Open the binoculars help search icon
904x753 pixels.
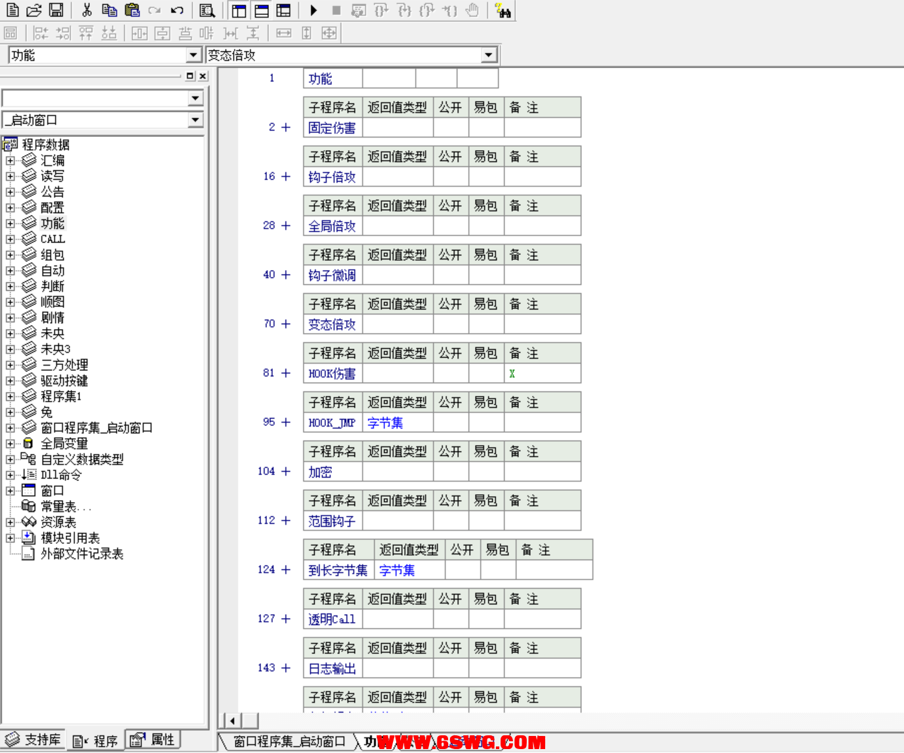click(503, 10)
